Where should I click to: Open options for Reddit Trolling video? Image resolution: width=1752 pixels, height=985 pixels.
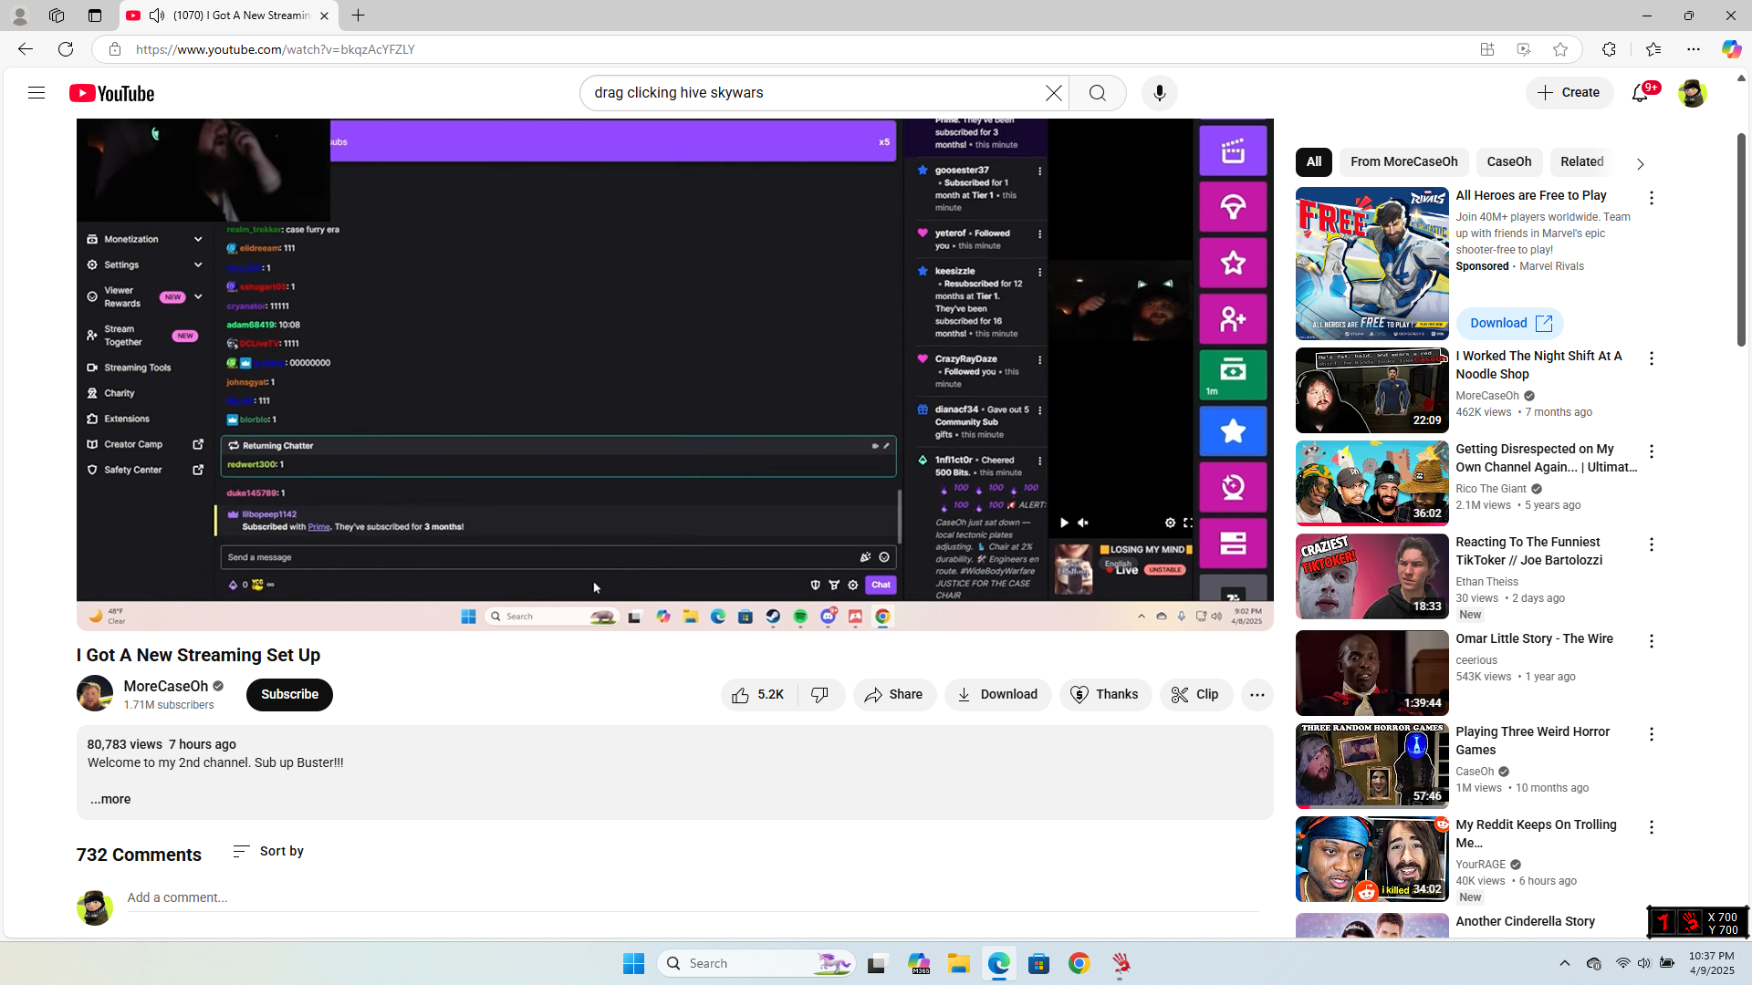(1652, 827)
